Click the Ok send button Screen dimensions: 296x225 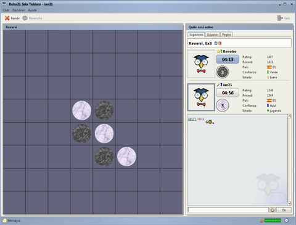coord(284,210)
